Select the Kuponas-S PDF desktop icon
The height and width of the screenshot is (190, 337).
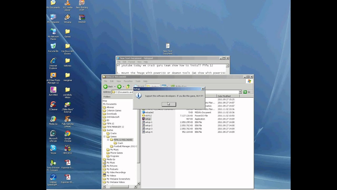(x=68, y=164)
